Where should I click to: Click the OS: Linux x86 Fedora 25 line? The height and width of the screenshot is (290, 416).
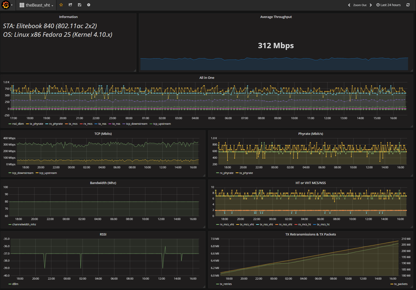click(x=58, y=34)
